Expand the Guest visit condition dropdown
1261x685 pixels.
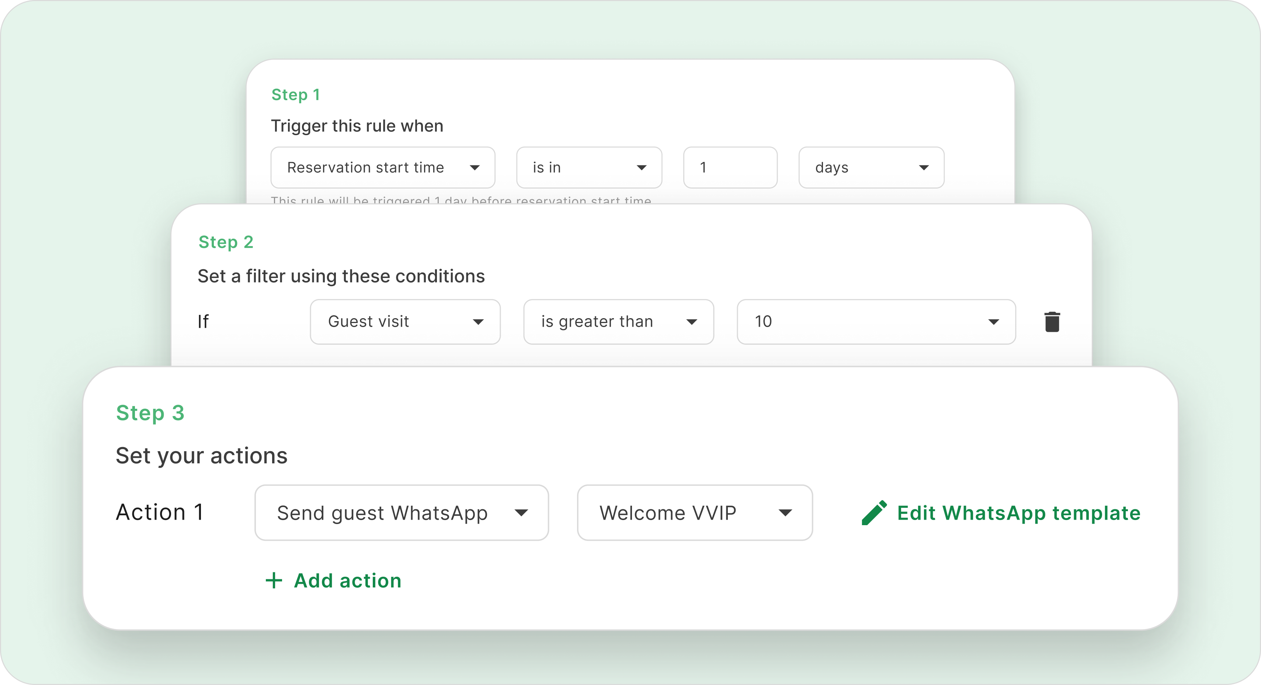pyautogui.click(x=404, y=322)
